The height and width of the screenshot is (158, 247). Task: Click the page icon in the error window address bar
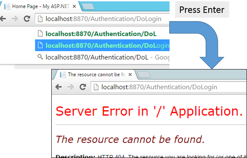click(96, 87)
